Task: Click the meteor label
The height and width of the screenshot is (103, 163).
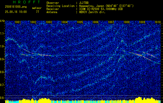Action: click(x=37, y=8)
